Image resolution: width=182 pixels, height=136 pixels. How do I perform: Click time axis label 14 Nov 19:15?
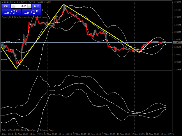pos(36,134)
